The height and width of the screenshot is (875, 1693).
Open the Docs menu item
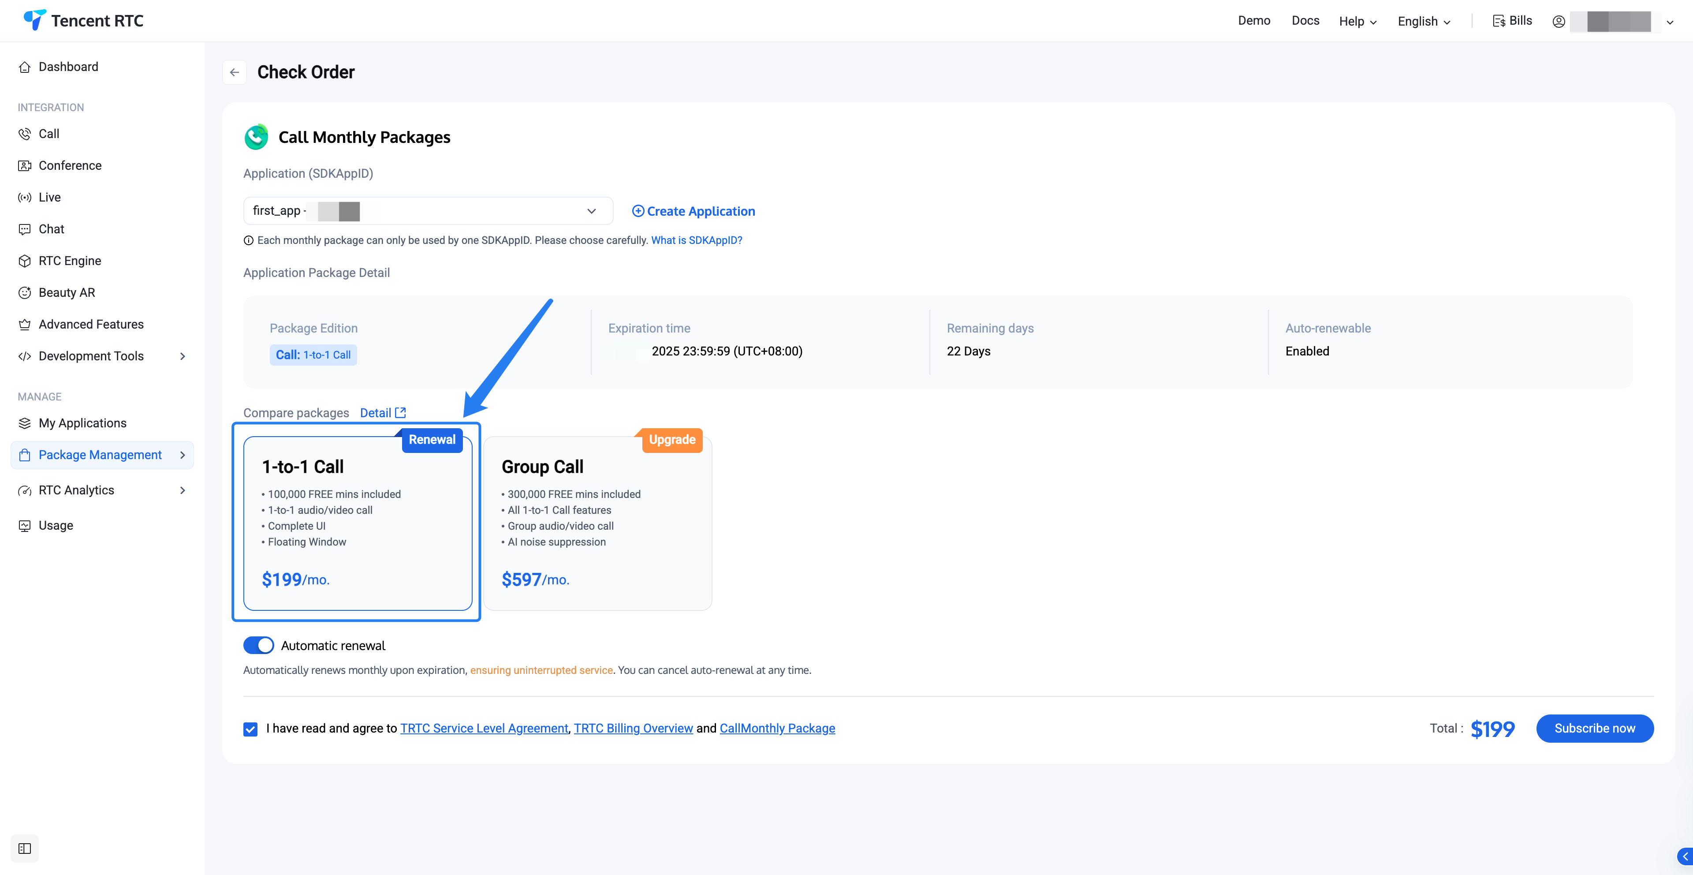pos(1305,20)
